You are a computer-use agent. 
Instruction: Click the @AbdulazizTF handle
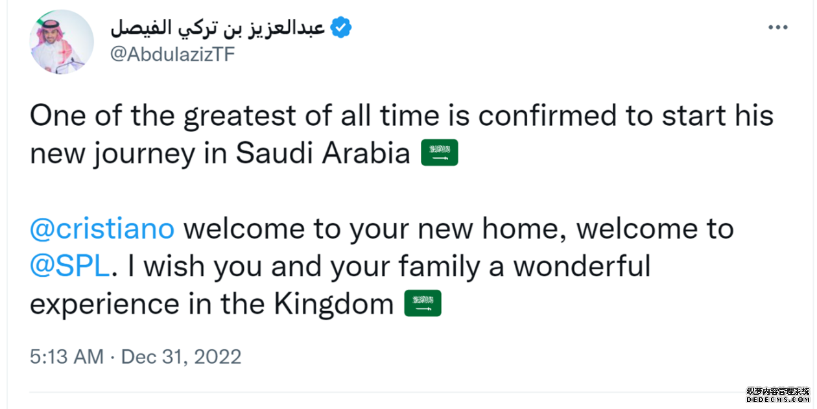[172, 54]
